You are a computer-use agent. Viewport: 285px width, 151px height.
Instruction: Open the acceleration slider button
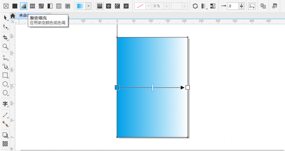pyautogui.click(x=241, y=6)
